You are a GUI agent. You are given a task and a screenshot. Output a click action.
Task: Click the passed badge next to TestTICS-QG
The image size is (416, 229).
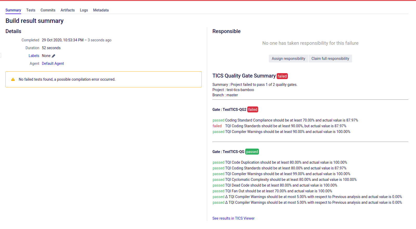click(x=252, y=152)
